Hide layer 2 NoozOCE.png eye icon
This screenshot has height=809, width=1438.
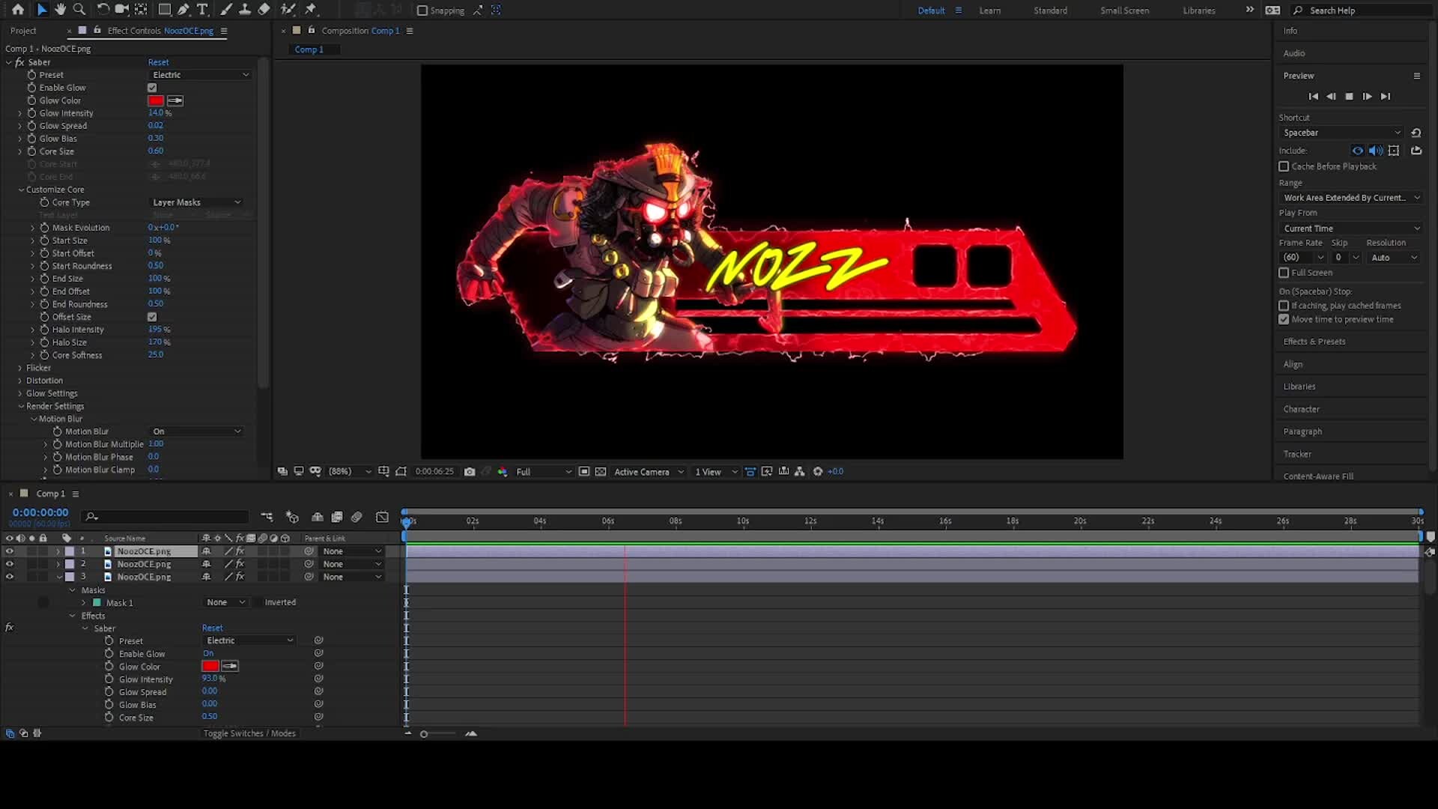click(x=10, y=564)
